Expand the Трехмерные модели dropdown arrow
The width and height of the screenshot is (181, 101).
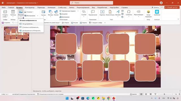tap(78, 11)
